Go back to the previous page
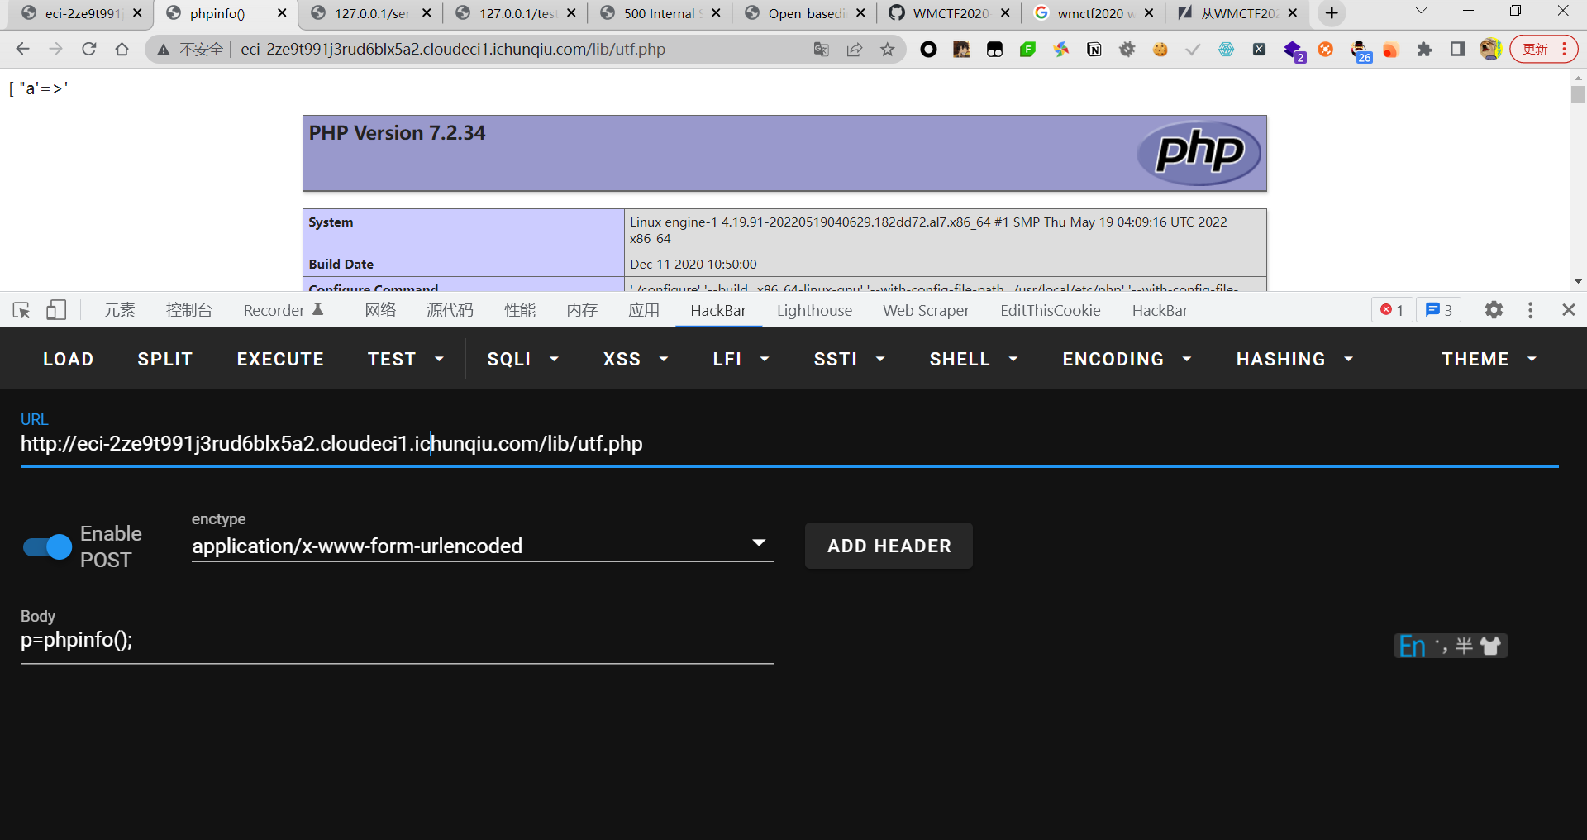 pos(22,49)
